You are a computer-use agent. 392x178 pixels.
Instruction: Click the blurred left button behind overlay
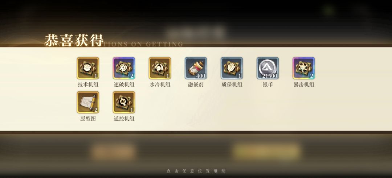pos(113,152)
